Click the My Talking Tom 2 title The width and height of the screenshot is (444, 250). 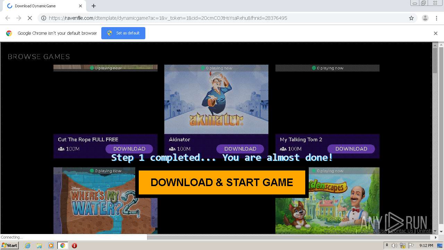click(x=301, y=140)
